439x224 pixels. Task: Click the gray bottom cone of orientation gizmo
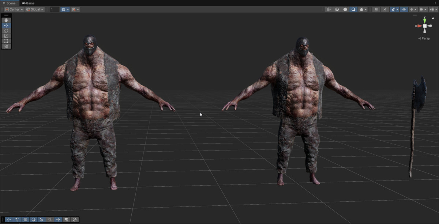(x=425, y=31)
